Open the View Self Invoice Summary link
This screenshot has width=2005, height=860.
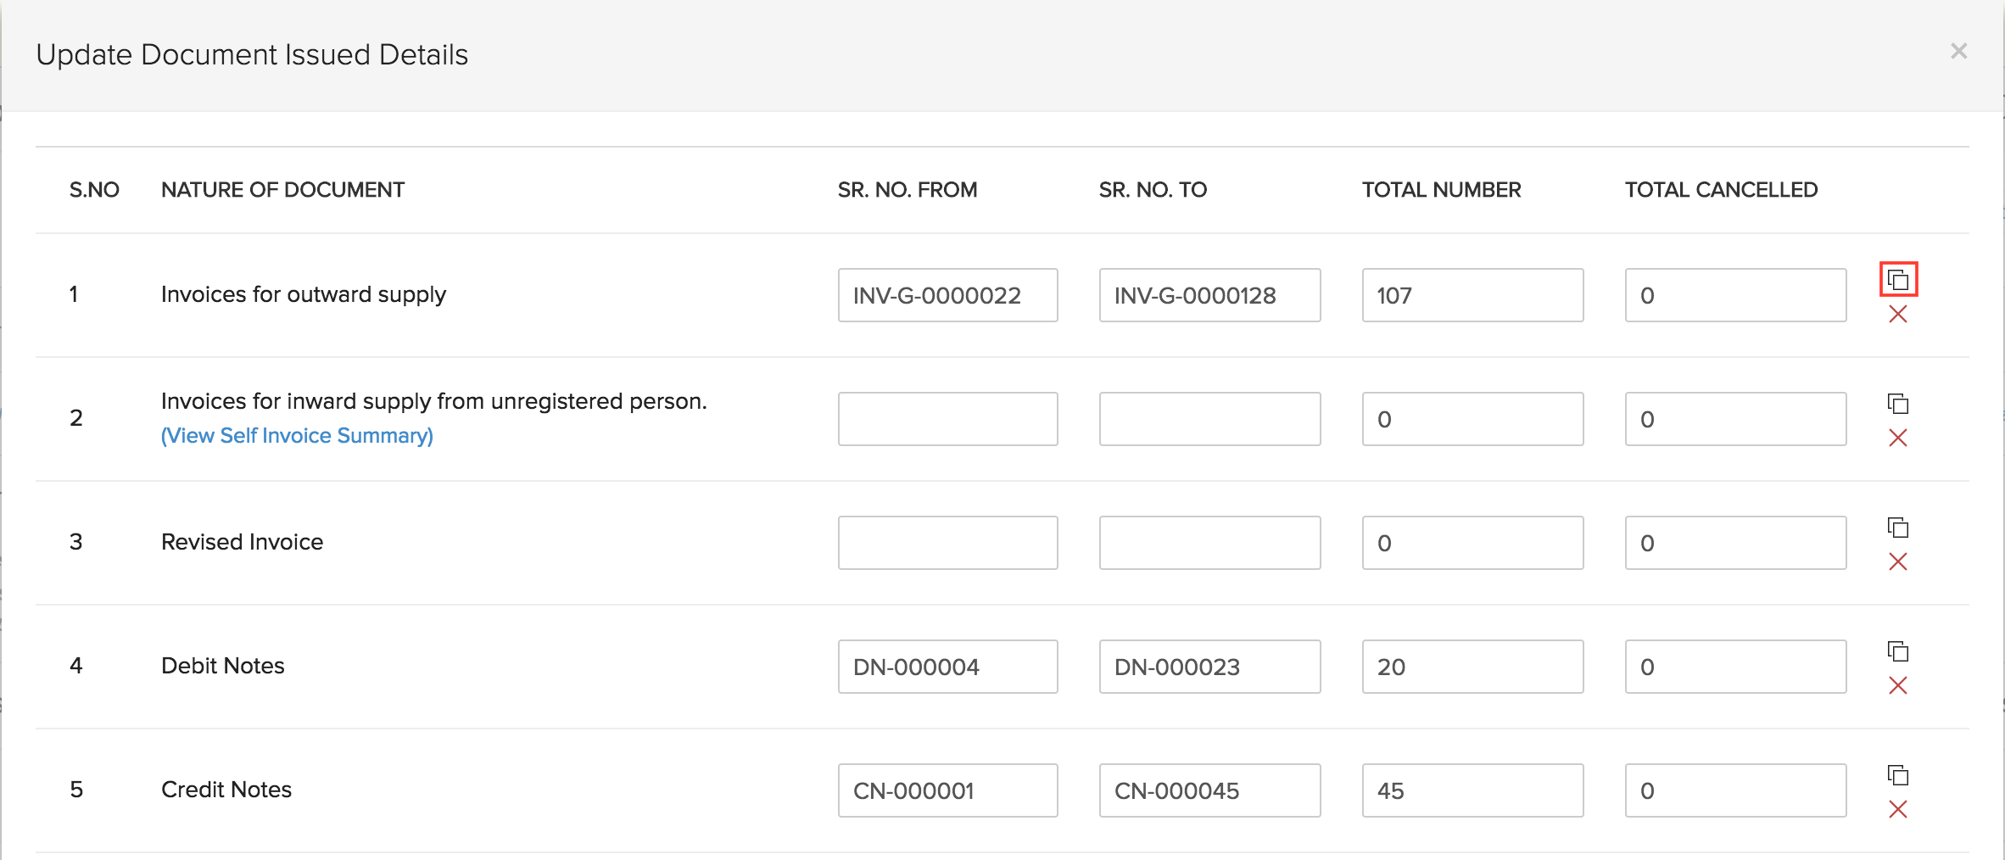(297, 436)
